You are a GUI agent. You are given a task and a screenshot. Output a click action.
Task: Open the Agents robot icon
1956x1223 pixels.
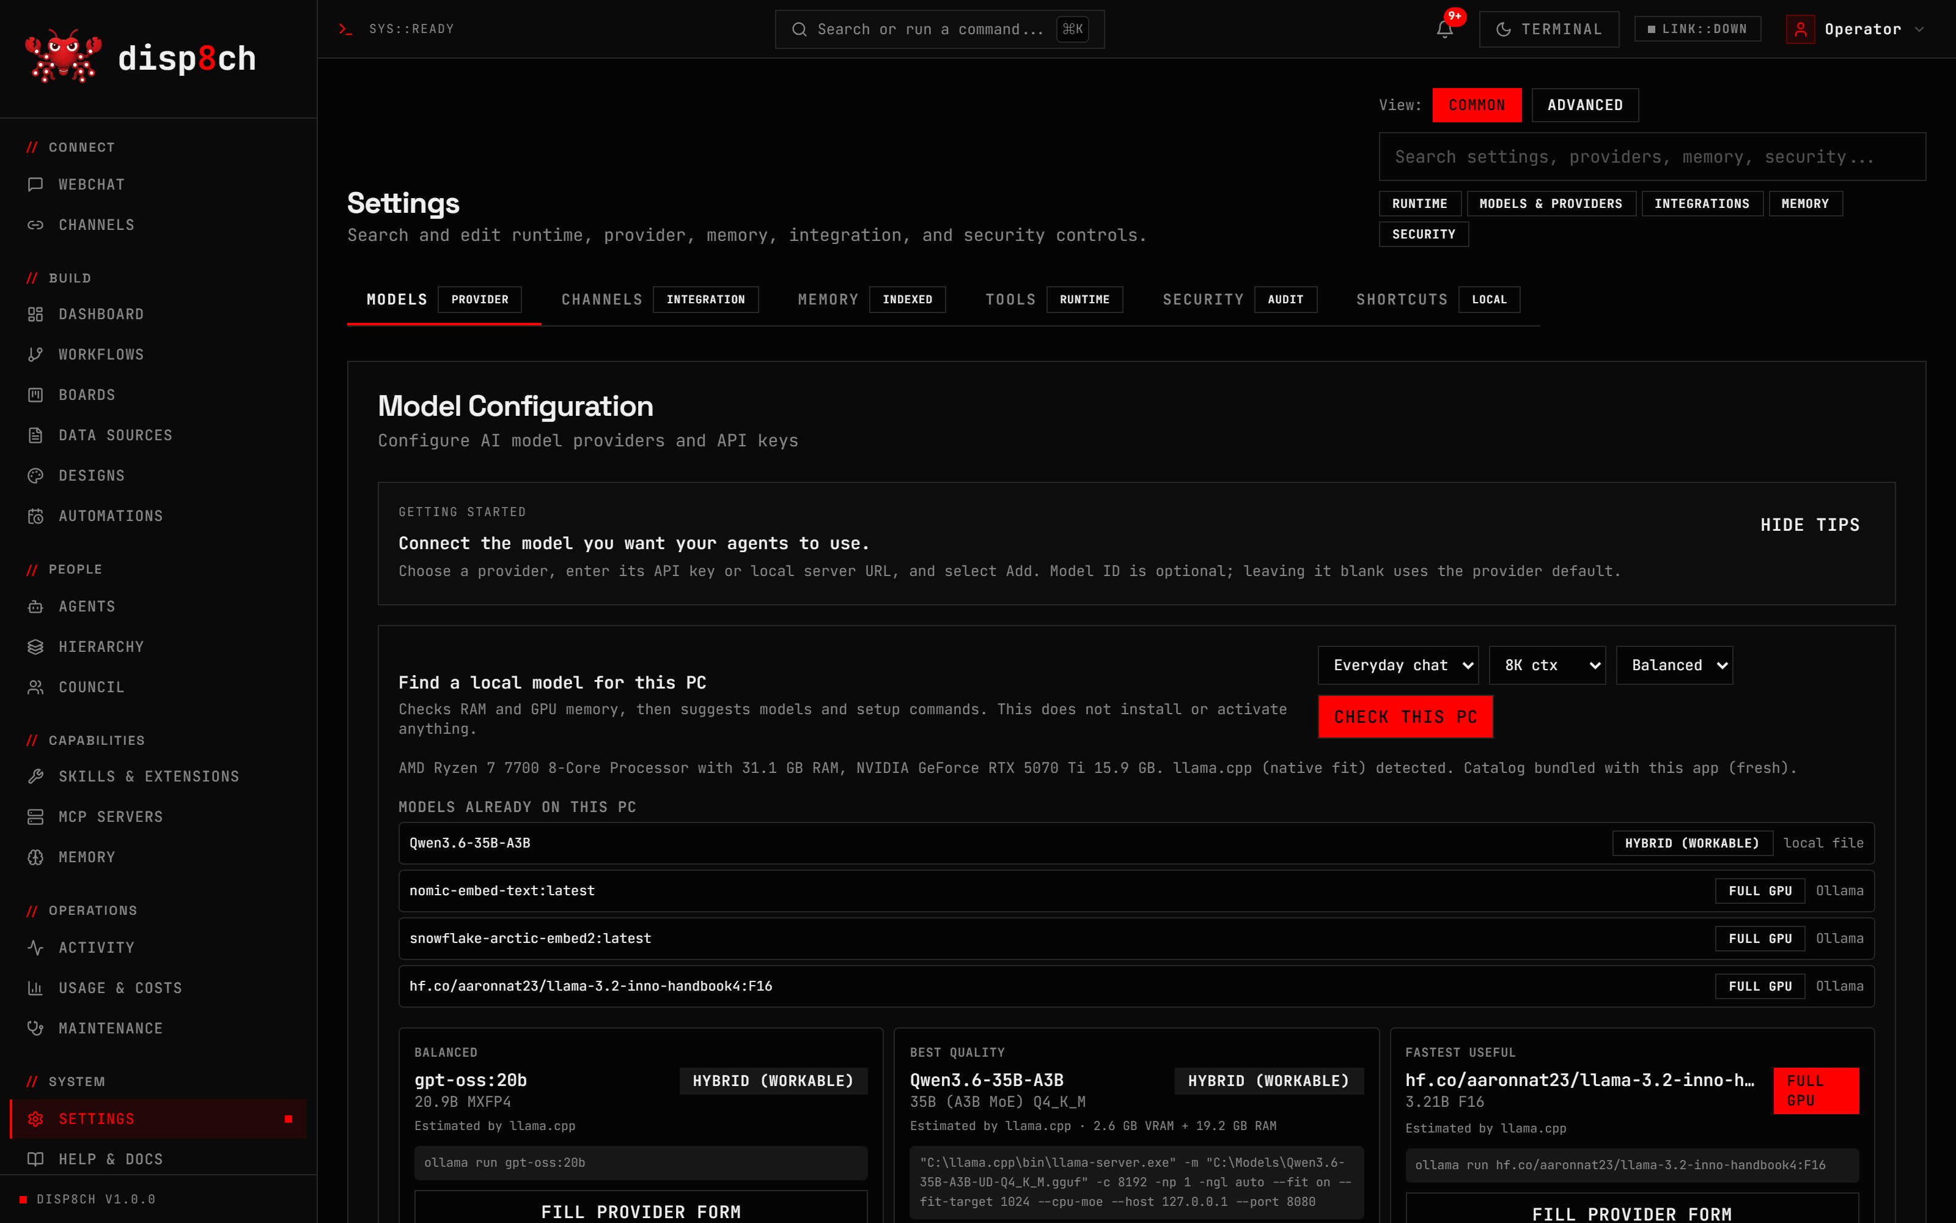pyautogui.click(x=35, y=607)
